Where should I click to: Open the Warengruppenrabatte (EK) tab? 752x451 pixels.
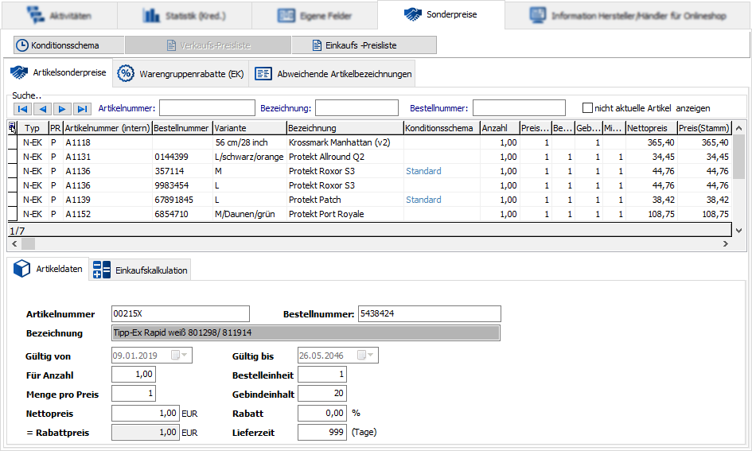(x=181, y=74)
